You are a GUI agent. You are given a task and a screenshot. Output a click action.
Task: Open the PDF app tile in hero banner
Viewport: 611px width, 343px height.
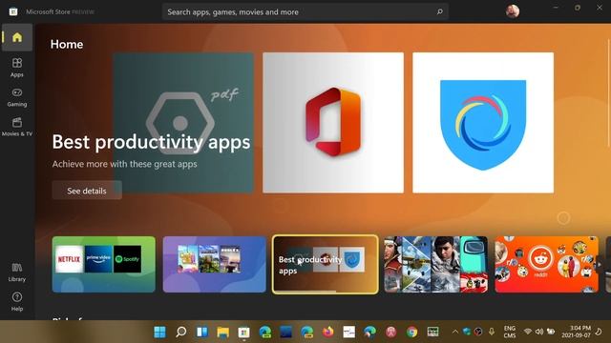[183, 123]
